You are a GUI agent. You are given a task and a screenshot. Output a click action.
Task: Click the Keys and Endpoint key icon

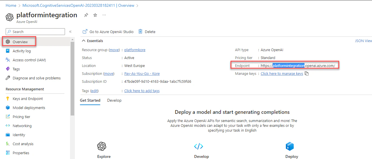8,99
